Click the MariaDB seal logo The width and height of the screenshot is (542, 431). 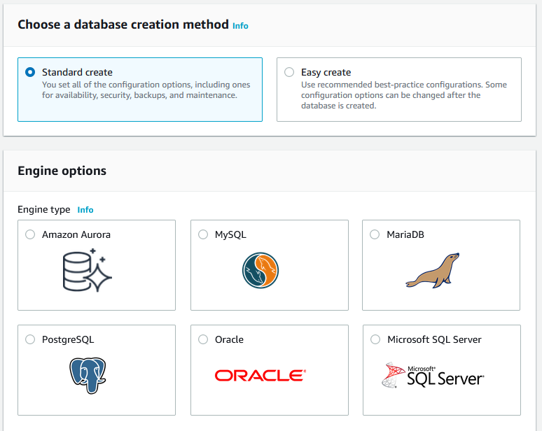(x=433, y=270)
